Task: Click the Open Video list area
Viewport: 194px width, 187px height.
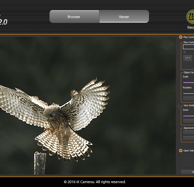Action: (187, 160)
